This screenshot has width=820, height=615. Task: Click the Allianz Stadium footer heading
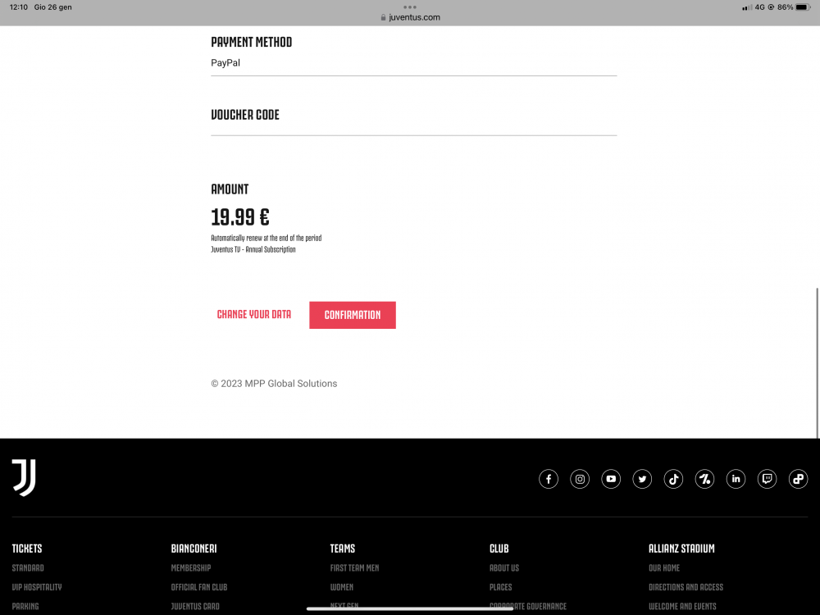681,549
